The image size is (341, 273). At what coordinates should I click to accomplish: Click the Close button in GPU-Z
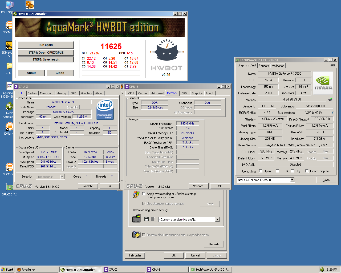tap(326, 180)
